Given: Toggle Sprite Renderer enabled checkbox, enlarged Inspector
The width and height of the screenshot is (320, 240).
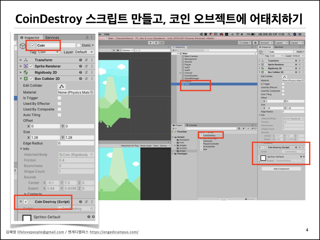Looking at the screenshot, I should tap(31, 66).
